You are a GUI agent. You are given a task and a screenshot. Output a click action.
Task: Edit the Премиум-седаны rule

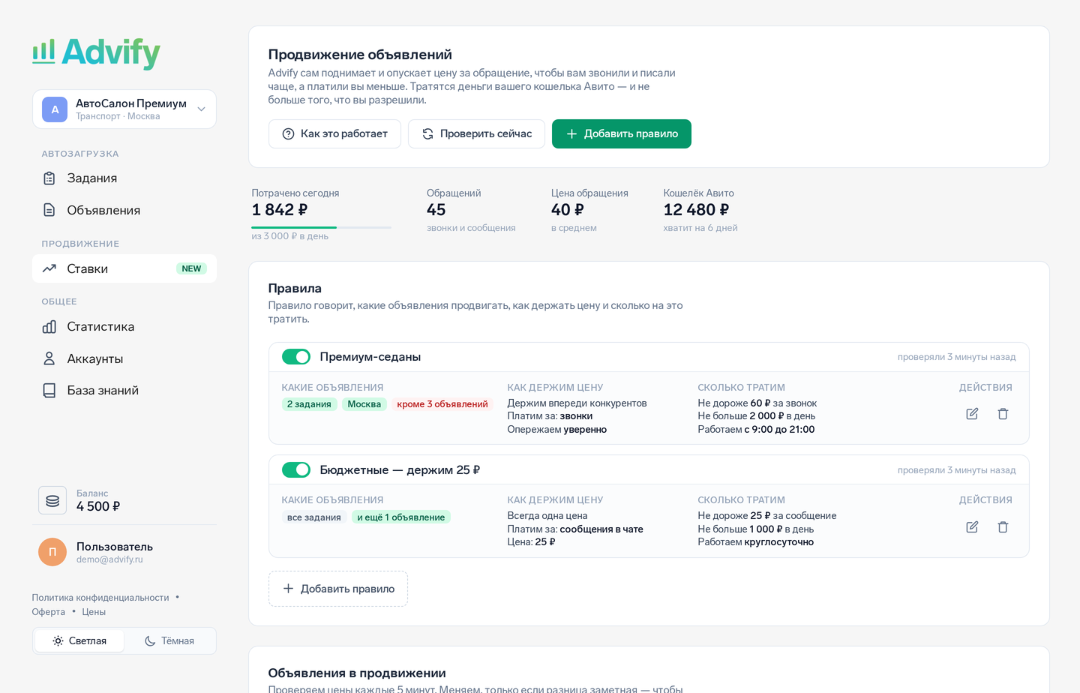pos(972,414)
